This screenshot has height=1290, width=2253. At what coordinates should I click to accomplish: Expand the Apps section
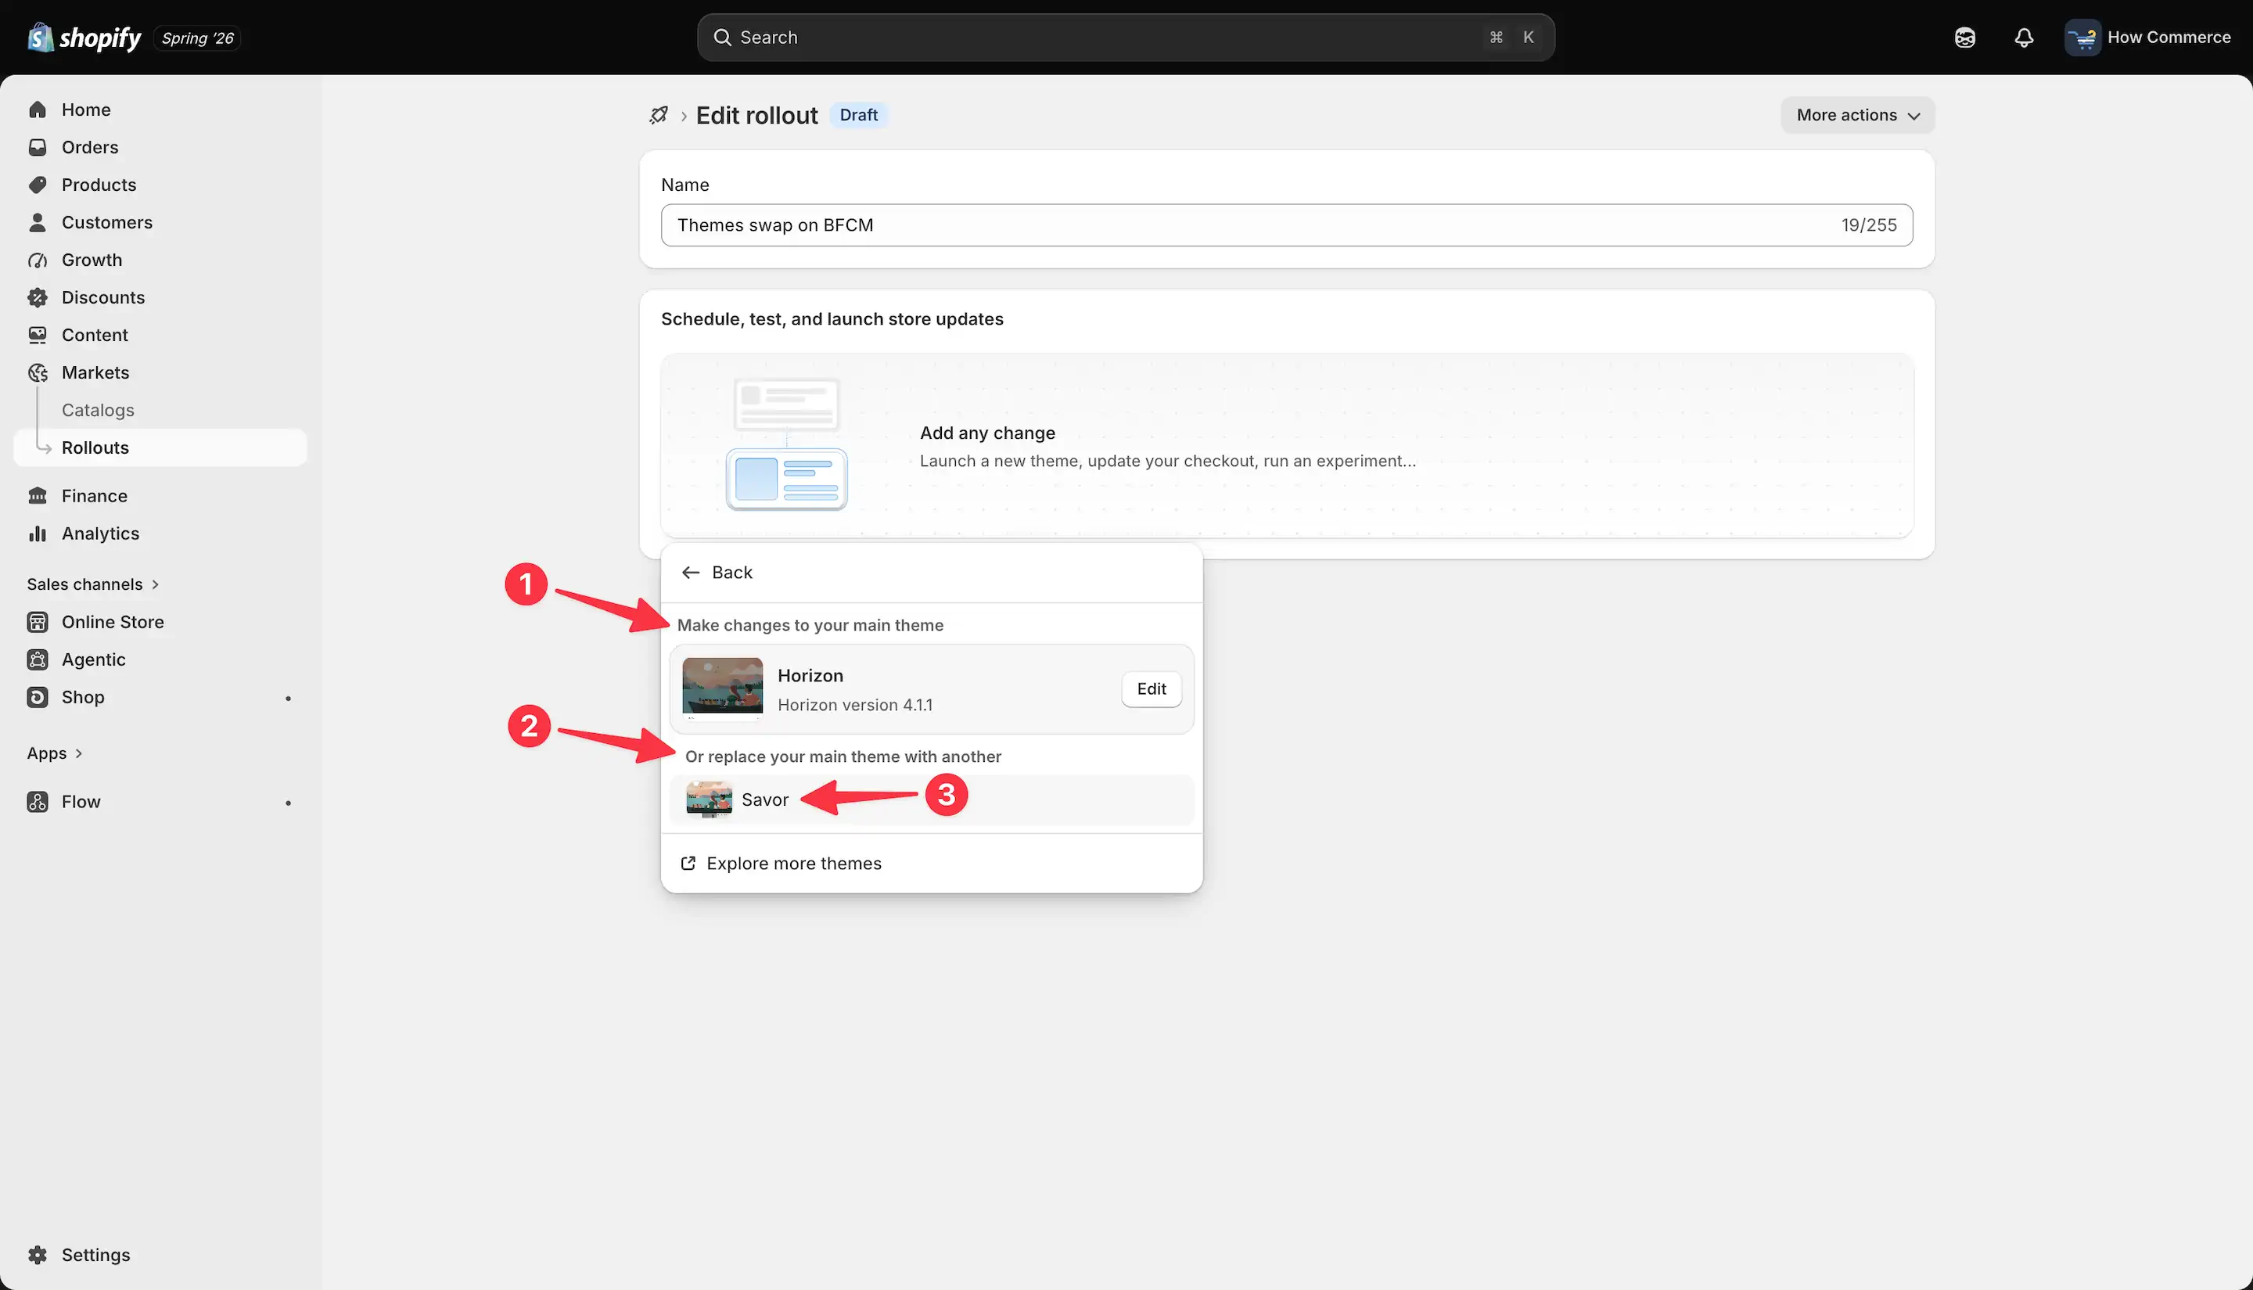[55, 753]
